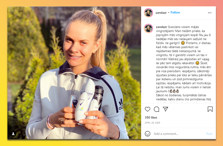Viewport: 223px width, 146px height.
Task: Focus the Add a comment field
Action: pos(179,134)
